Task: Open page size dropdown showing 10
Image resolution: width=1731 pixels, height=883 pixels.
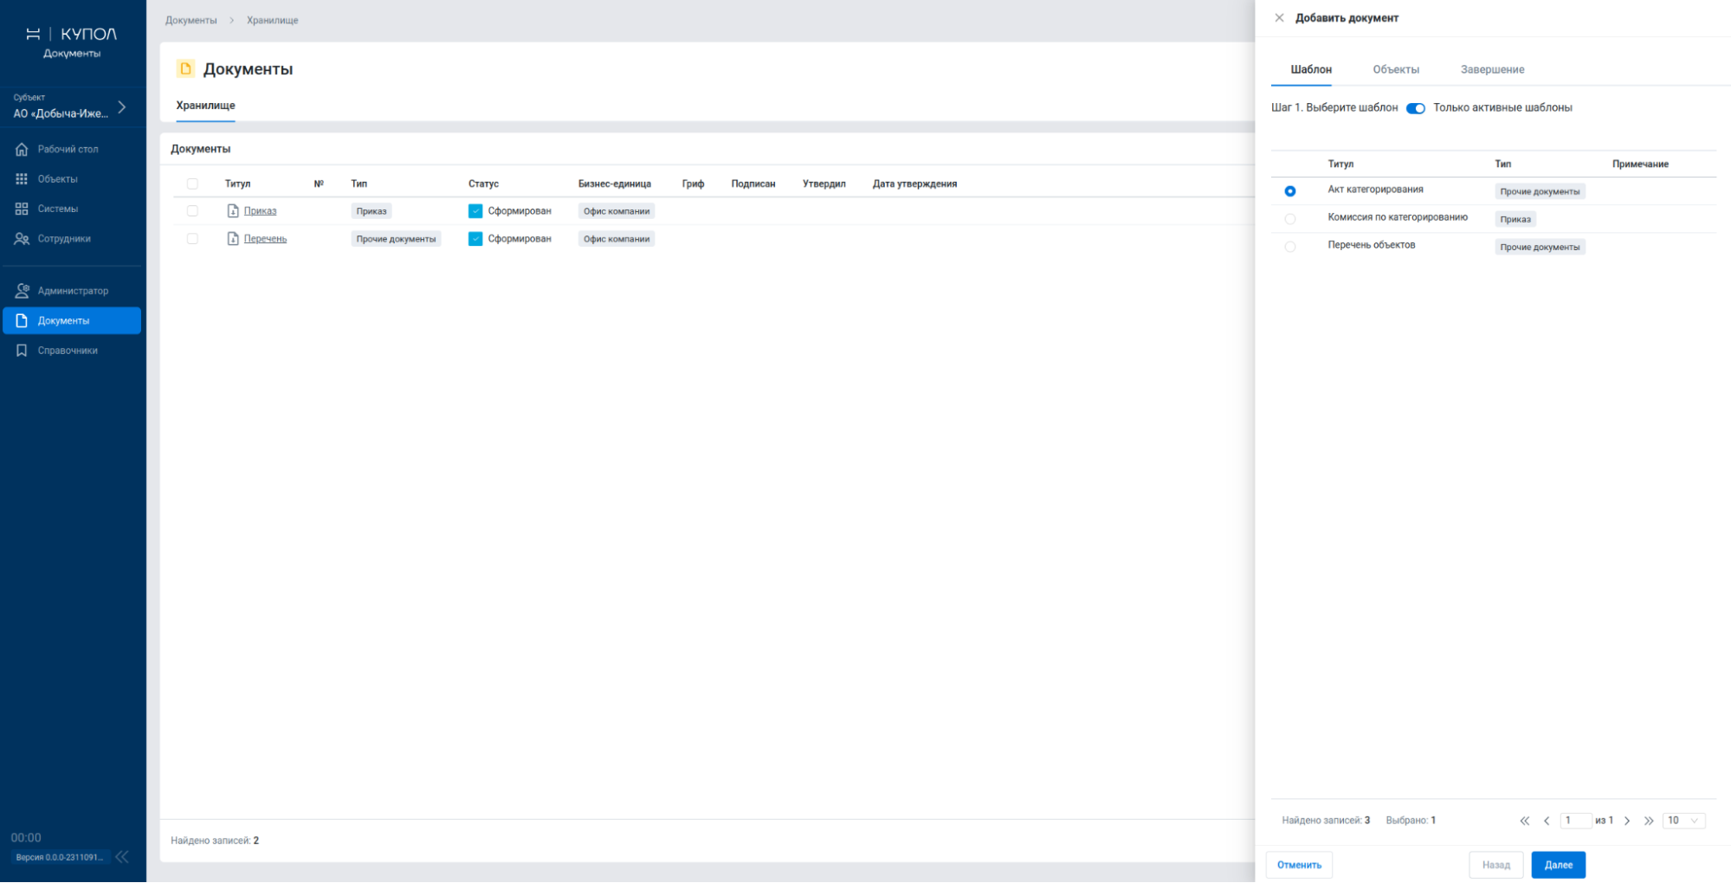Action: point(1683,821)
